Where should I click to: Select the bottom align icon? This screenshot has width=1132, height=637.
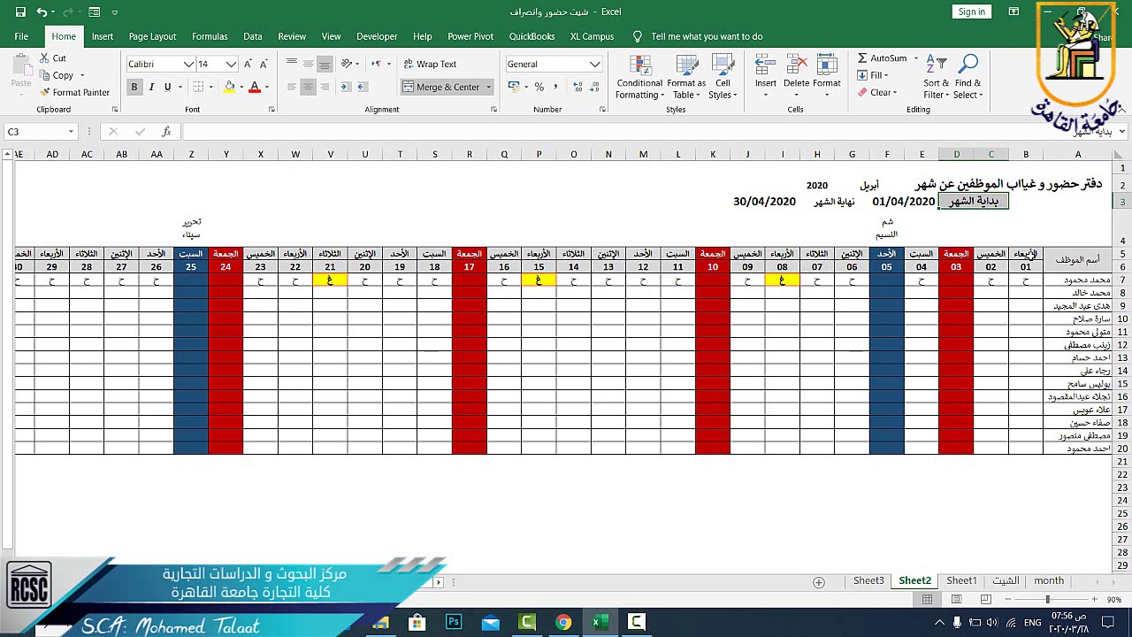(x=325, y=64)
